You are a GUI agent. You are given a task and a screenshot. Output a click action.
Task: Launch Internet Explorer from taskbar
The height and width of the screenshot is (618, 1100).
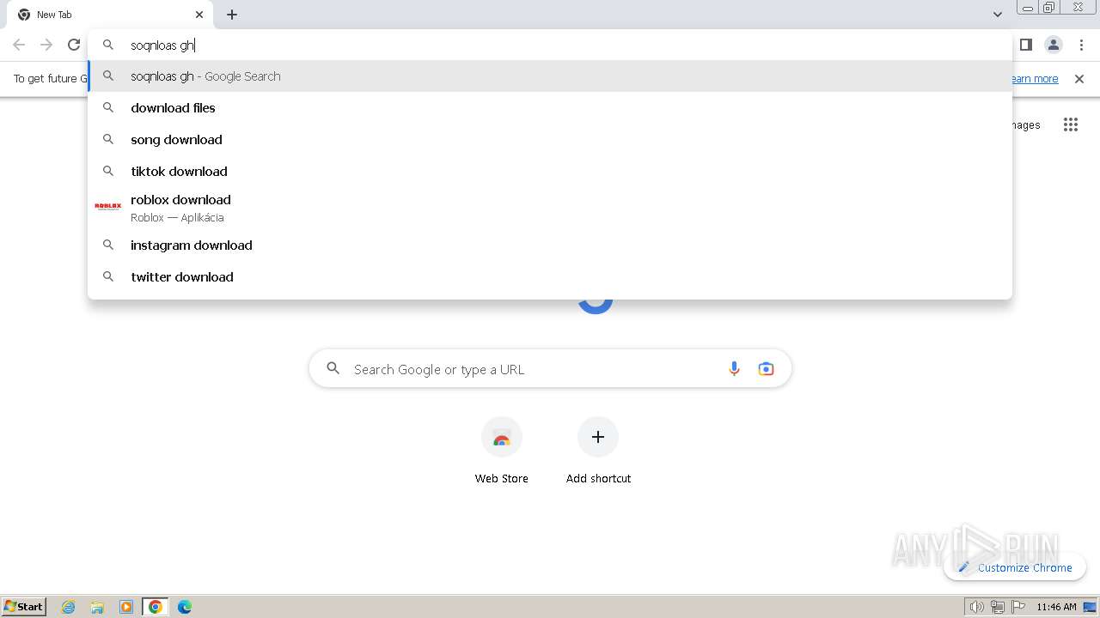69,607
